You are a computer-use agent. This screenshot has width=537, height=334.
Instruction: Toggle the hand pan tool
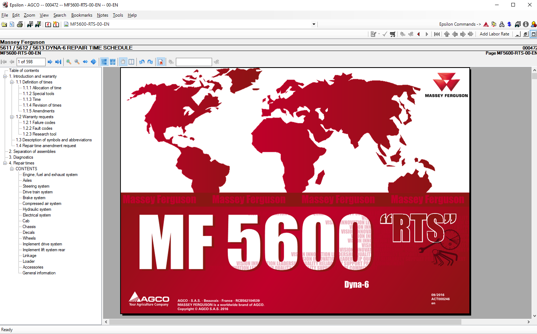click(x=123, y=62)
